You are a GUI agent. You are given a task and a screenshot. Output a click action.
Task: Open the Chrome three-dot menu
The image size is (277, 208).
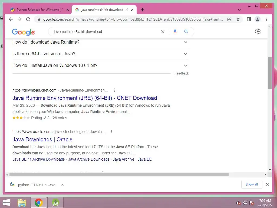click(266, 19)
